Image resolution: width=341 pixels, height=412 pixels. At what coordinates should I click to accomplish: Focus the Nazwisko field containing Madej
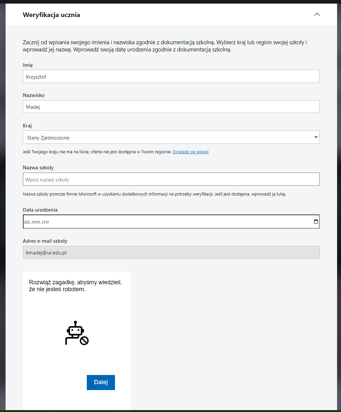[x=171, y=107]
